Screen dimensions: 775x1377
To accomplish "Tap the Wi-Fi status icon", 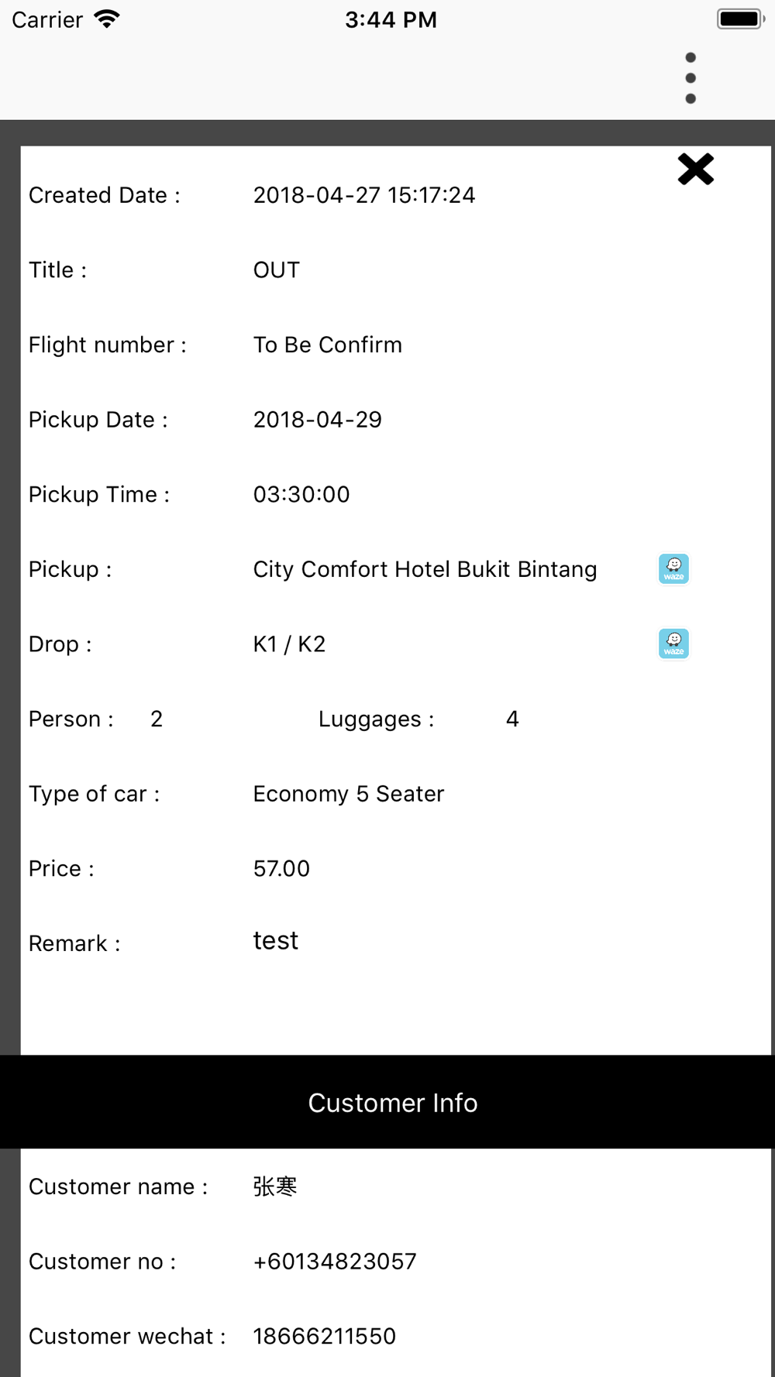I will pos(107,19).
